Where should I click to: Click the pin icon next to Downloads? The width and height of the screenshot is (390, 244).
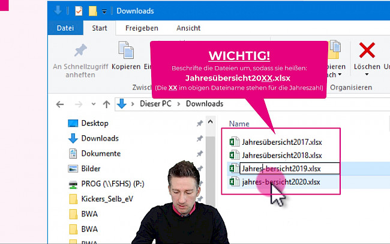tap(200, 138)
